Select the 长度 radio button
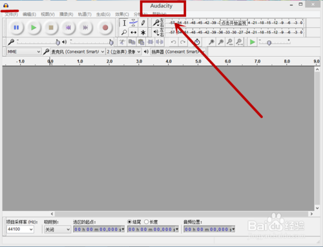This screenshot has height=247, width=323. (147, 222)
